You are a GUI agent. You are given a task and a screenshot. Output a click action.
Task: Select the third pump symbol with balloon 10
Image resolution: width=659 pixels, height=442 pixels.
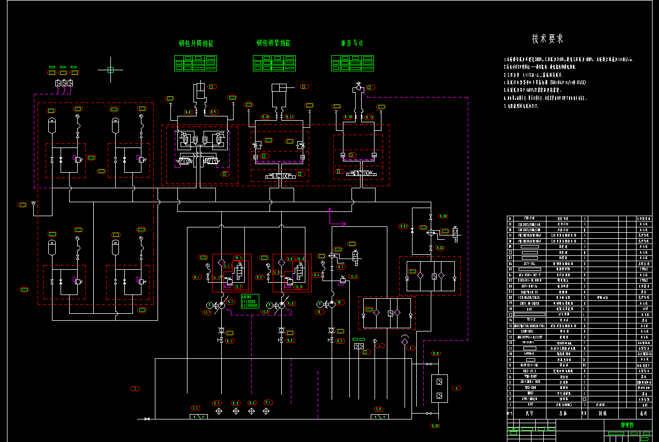pos(331,304)
